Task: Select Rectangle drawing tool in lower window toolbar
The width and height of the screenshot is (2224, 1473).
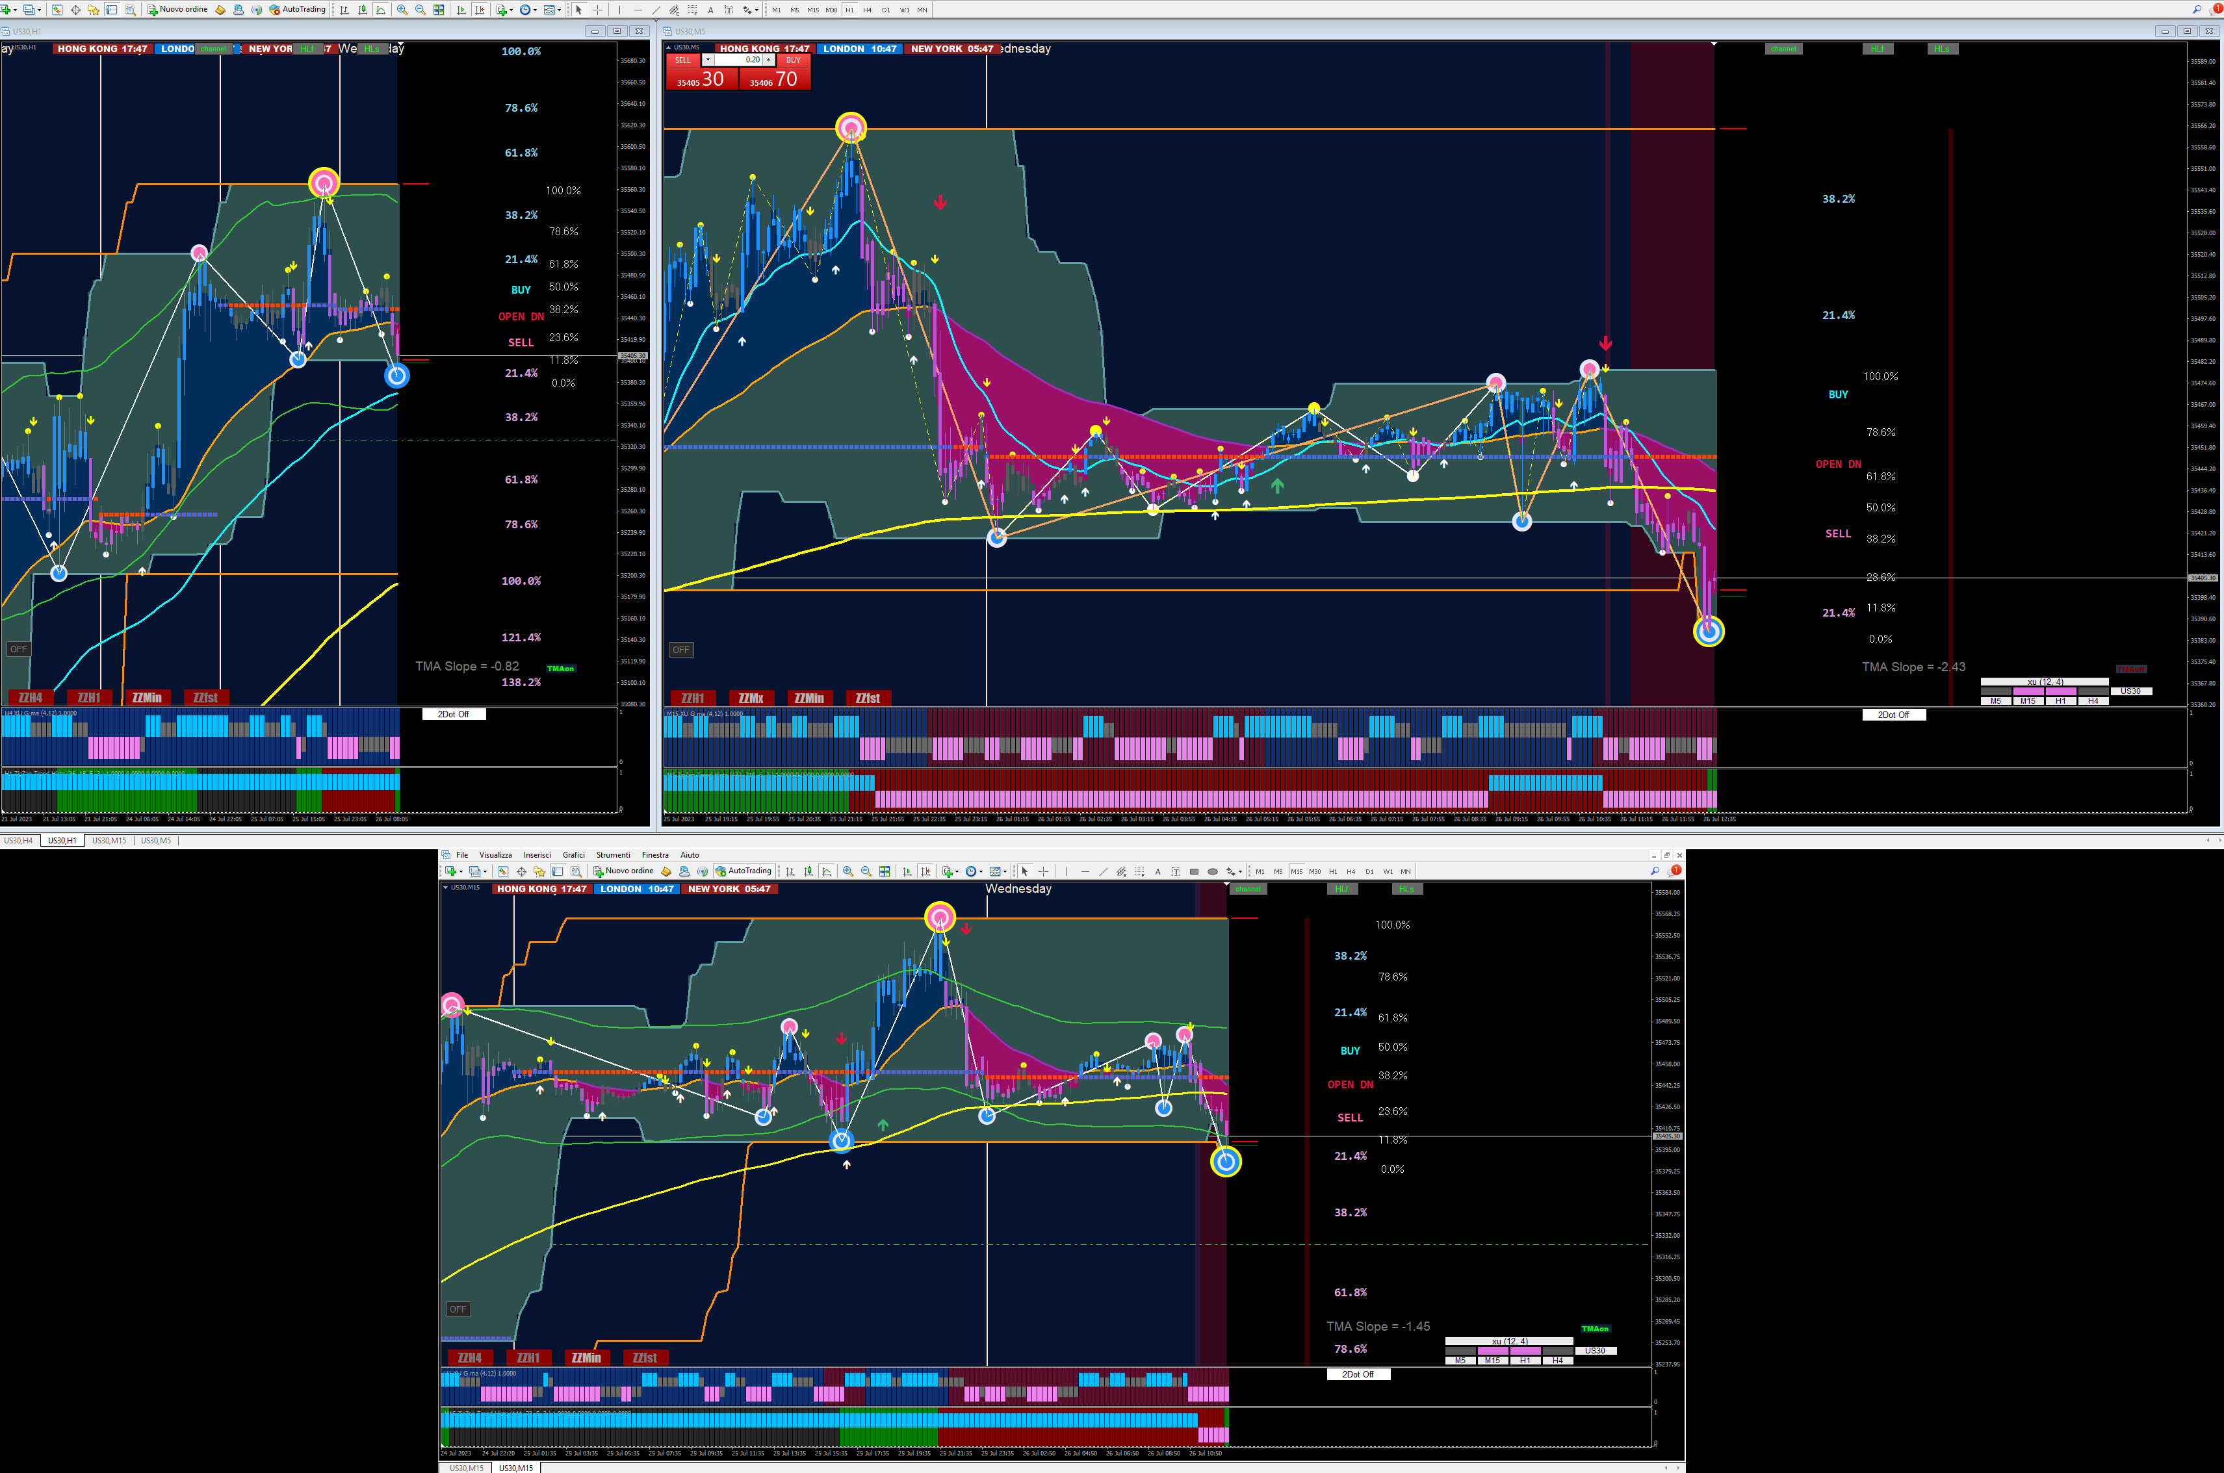Action: coord(1194,872)
